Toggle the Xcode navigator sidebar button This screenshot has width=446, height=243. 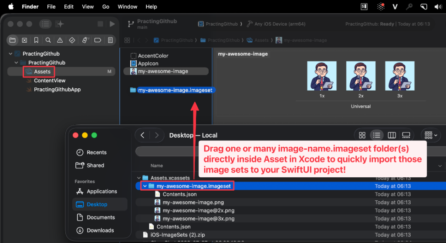45,24
